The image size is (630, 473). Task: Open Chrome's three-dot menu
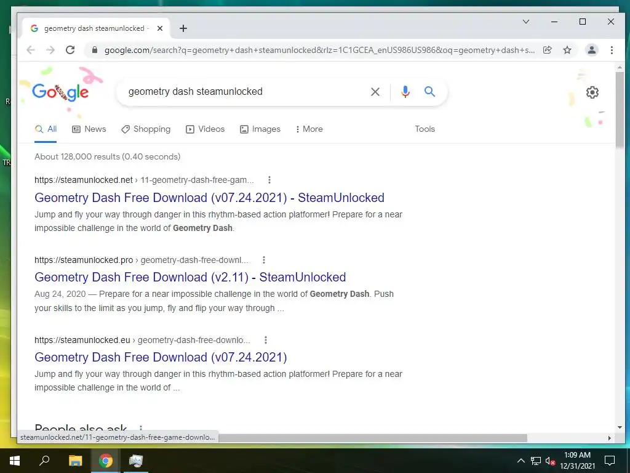point(612,50)
